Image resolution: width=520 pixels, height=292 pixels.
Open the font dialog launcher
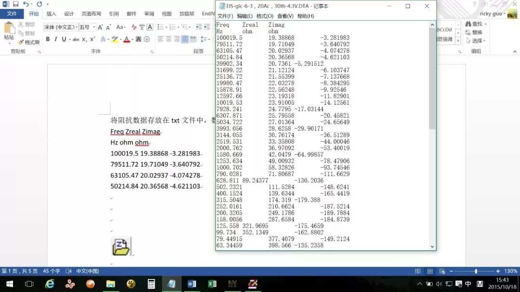point(152,52)
